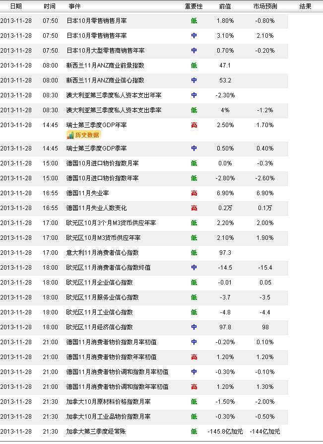323x444 pixels.
Task: Select event 德国11月消费者物价调和指数月率初值
Action: (x=117, y=372)
